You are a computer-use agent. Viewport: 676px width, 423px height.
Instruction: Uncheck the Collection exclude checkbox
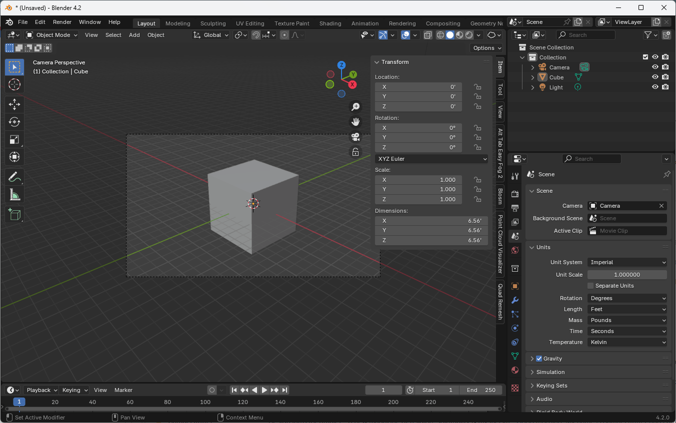645,57
